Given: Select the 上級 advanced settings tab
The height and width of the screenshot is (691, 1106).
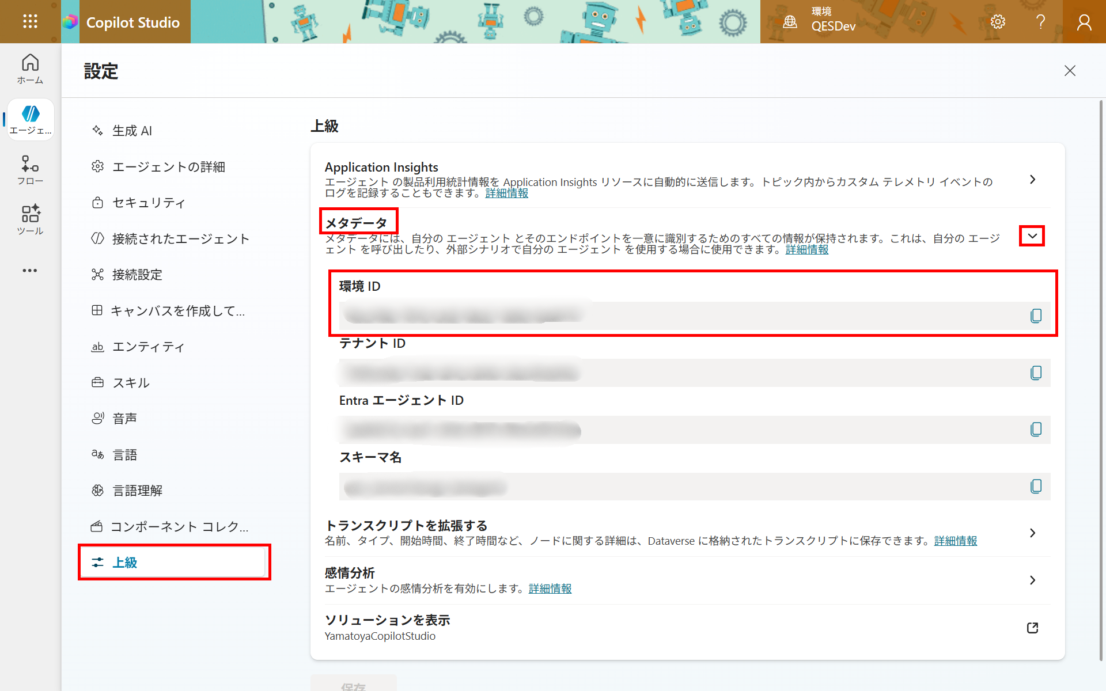Looking at the screenshot, I should click(x=173, y=563).
